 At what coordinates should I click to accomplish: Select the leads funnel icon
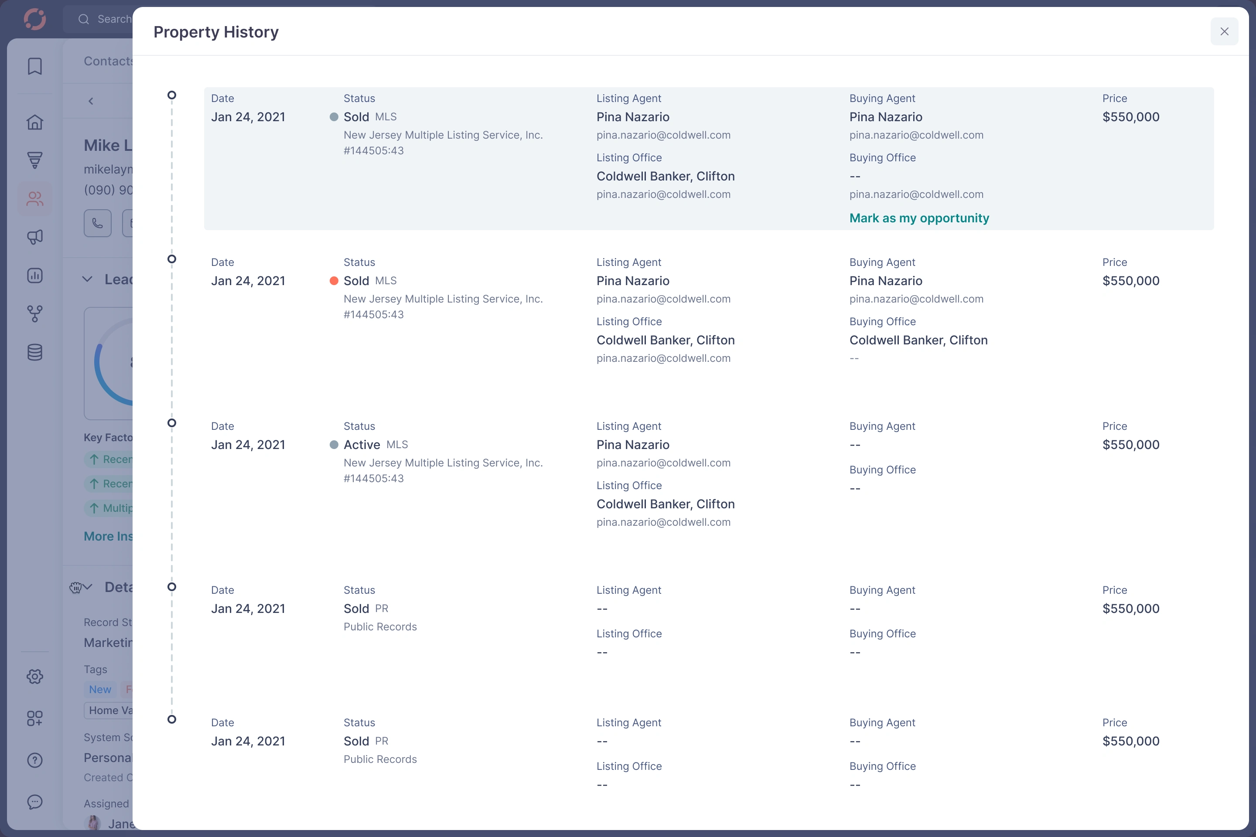tap(35, 160)
